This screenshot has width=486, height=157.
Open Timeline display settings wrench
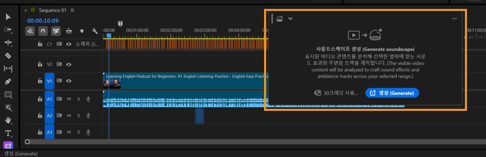tap(95, 31)
